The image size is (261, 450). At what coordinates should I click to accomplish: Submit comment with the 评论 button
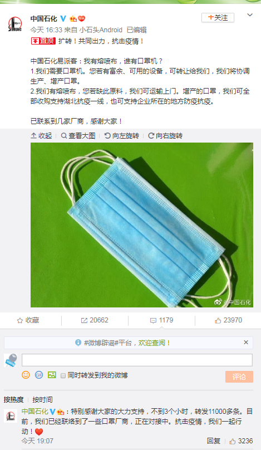(239, 376)
